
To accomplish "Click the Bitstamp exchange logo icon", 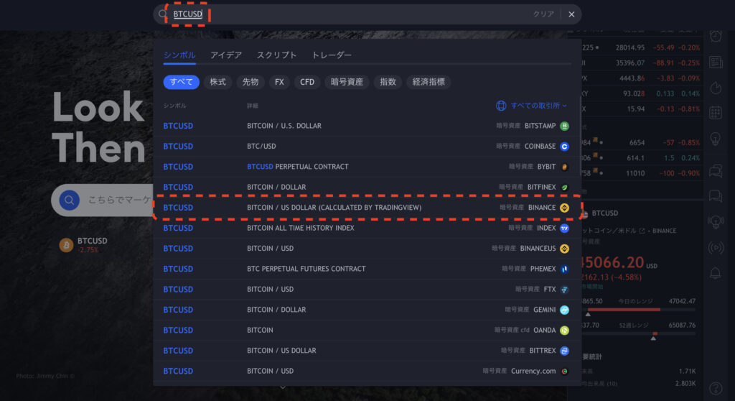I will click(564, 126).
